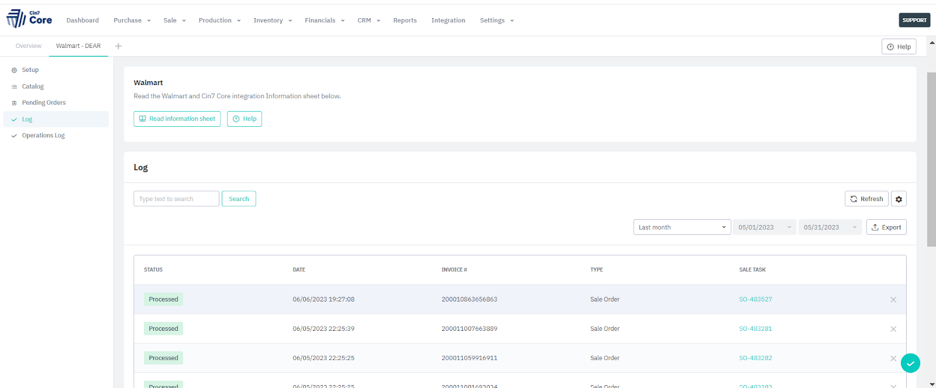936x388 pixels.
Task: Go to Catalog in the sidebar
Action: 33,86
